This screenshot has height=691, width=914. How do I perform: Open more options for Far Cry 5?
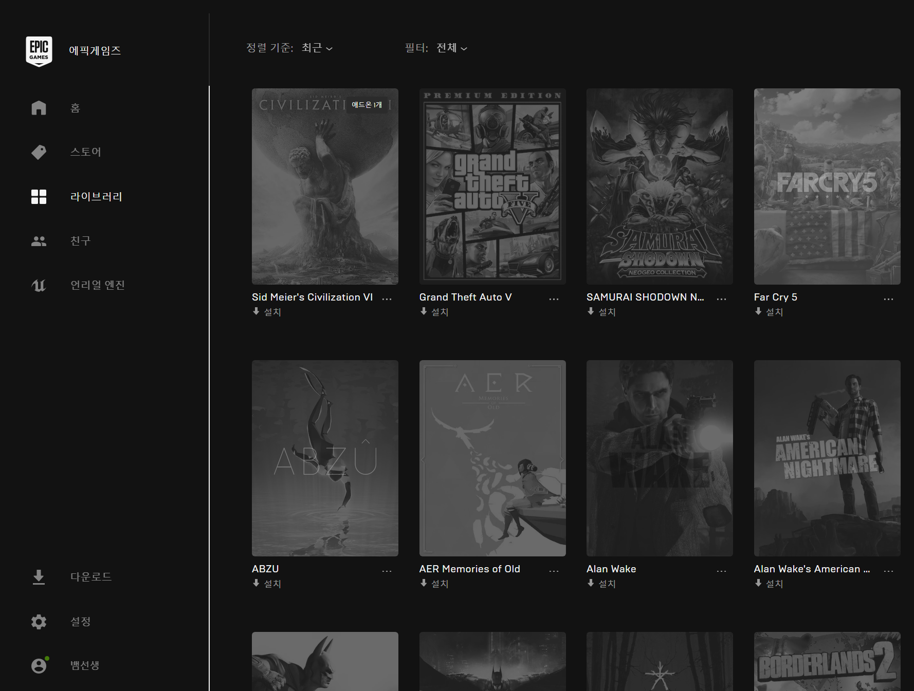click(x=888, y=299)
